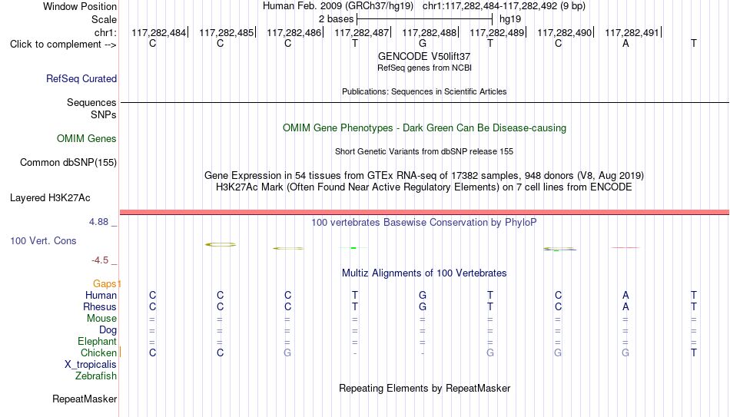Click the Chicken species label
This screenshot has height=417, width=730.
98,352
